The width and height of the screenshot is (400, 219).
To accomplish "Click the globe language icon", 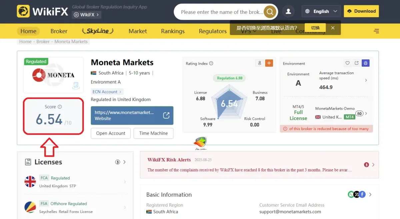I will click(x=308, y=11).
